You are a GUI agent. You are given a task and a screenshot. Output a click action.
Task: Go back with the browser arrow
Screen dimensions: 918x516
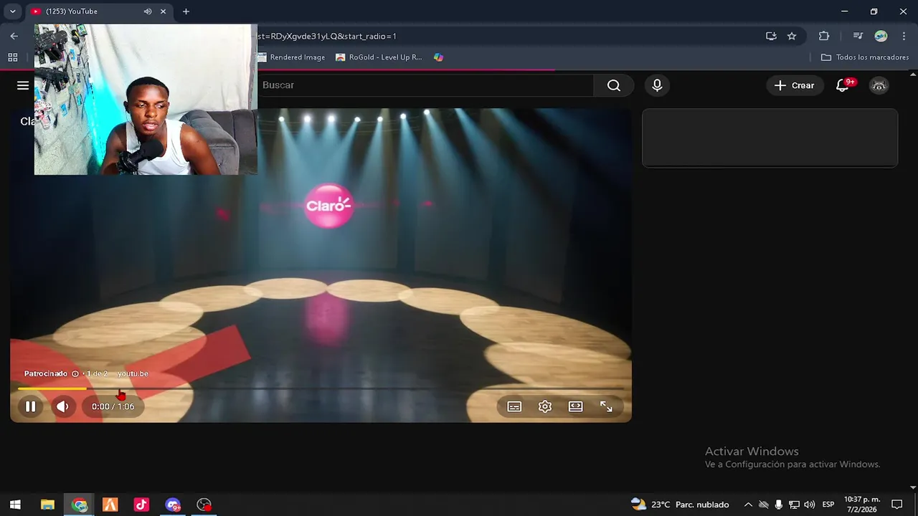tap(14, 36)
